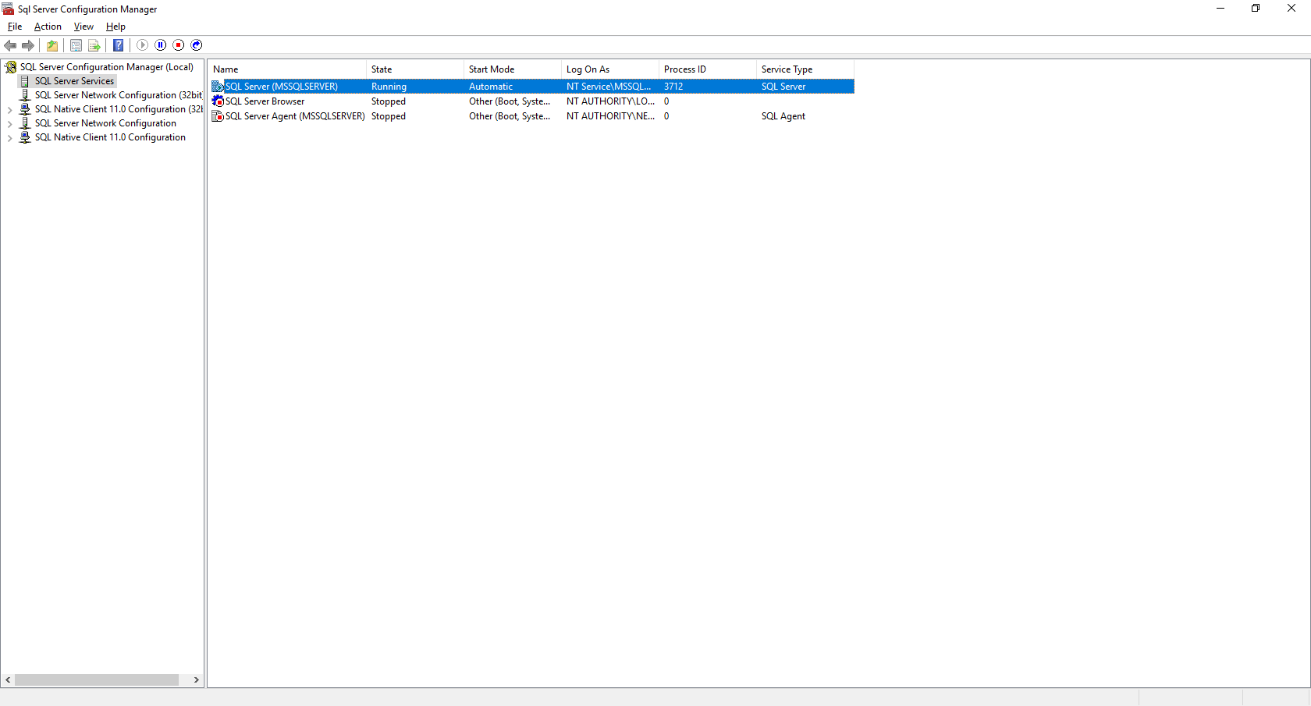Viewport: 1311px width, 706px height.
Task: Click the Automatic start mode cell
Action: click(491, 87)
